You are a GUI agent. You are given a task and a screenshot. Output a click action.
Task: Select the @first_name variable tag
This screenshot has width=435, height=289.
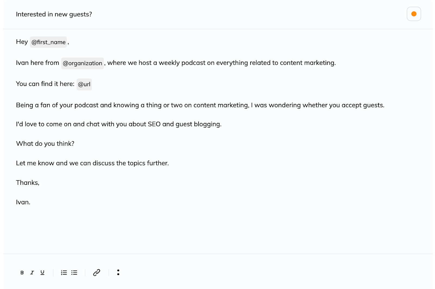[x=48, y=42]
